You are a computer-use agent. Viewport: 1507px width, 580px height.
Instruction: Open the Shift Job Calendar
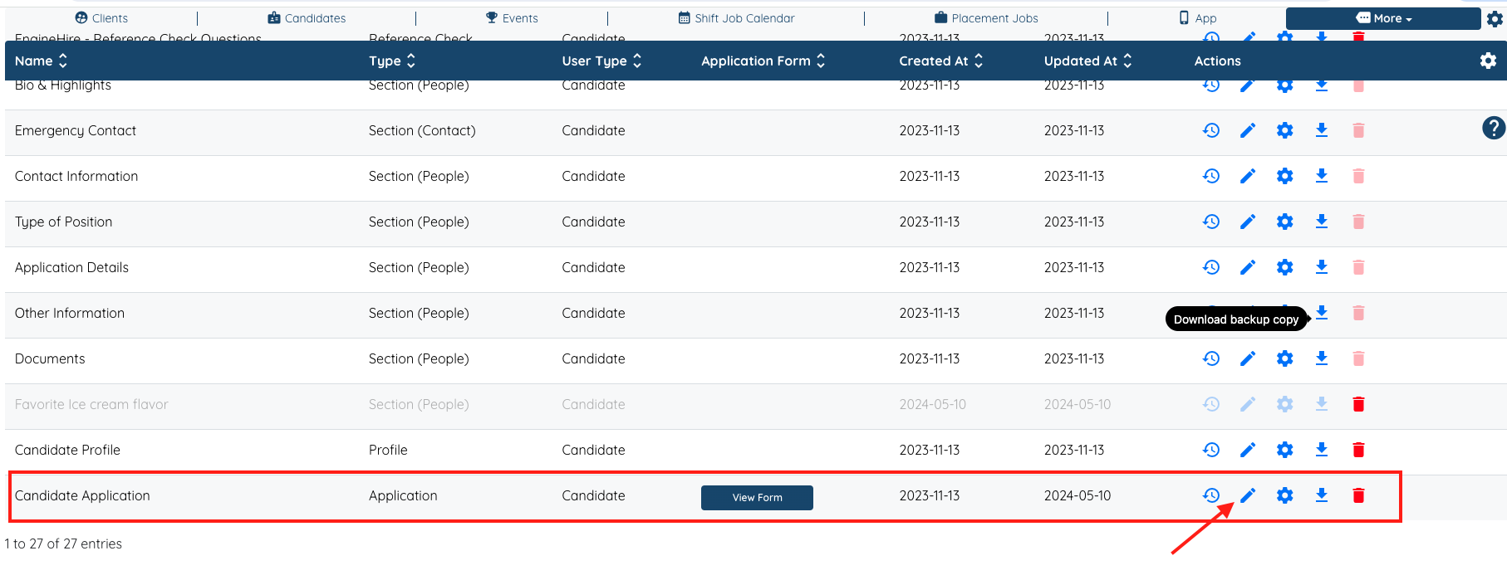click(737, 18)
